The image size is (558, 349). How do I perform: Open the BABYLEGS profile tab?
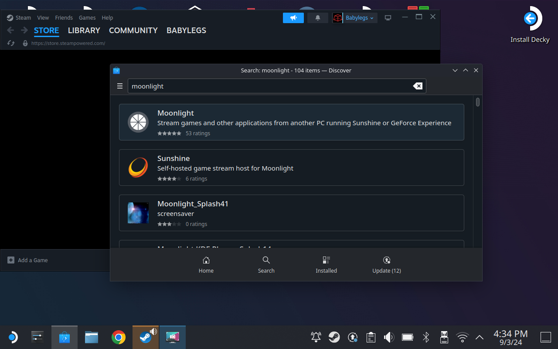click(187, 31)
